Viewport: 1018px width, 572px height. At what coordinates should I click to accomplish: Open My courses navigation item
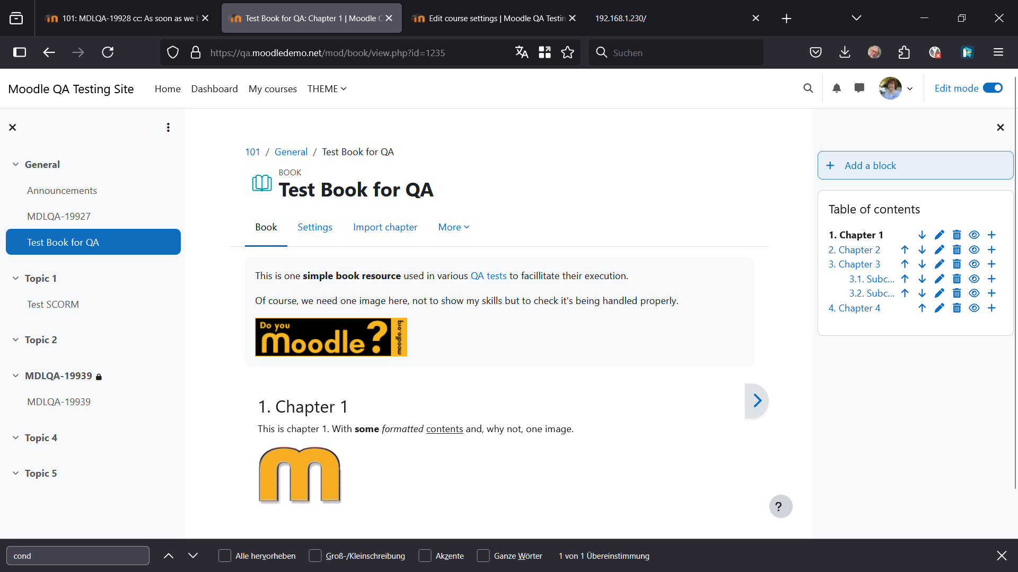coord(273,88)
